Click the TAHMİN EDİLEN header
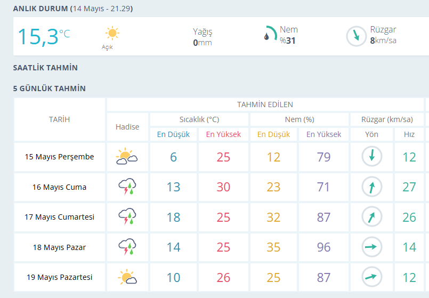This screenshot has width=429, height=298. point(265,104)
